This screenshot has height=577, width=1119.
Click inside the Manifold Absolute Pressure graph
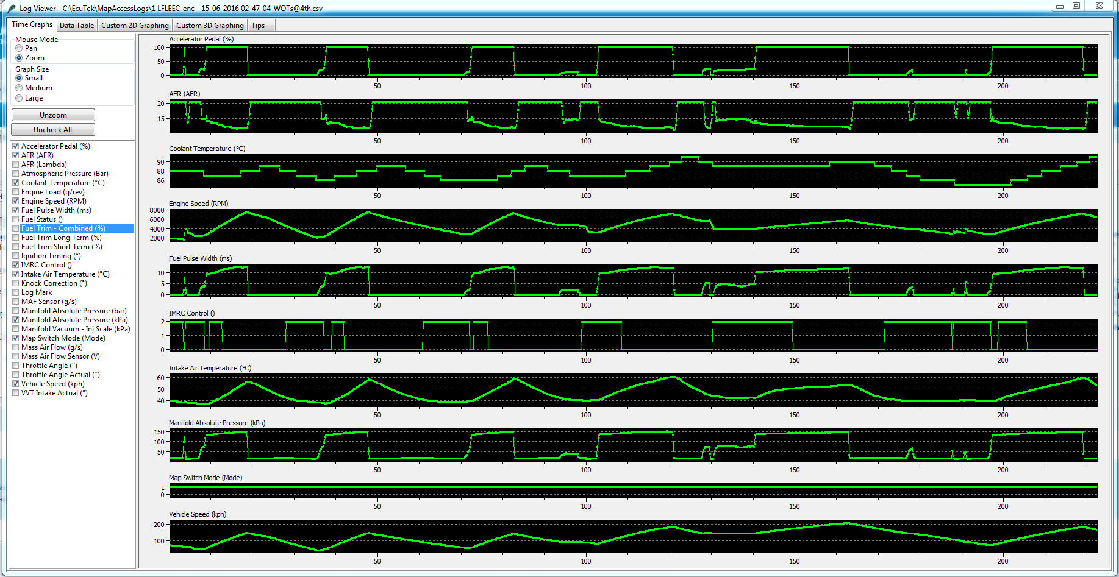[x=633, y=445]
